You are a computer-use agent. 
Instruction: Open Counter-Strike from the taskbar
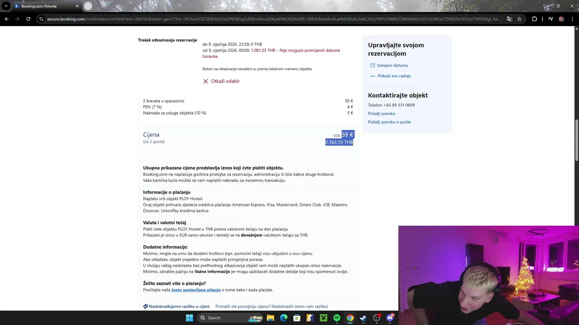[x=310, y=318]
